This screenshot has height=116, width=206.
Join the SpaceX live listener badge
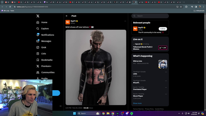point(163,48)
